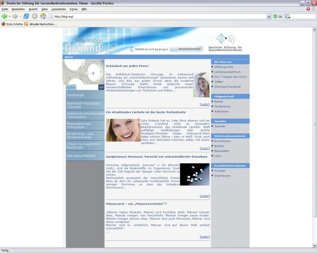This screenshot has width=317, height=253.
Task: Open the Extras menu
Action: (74, 9)
